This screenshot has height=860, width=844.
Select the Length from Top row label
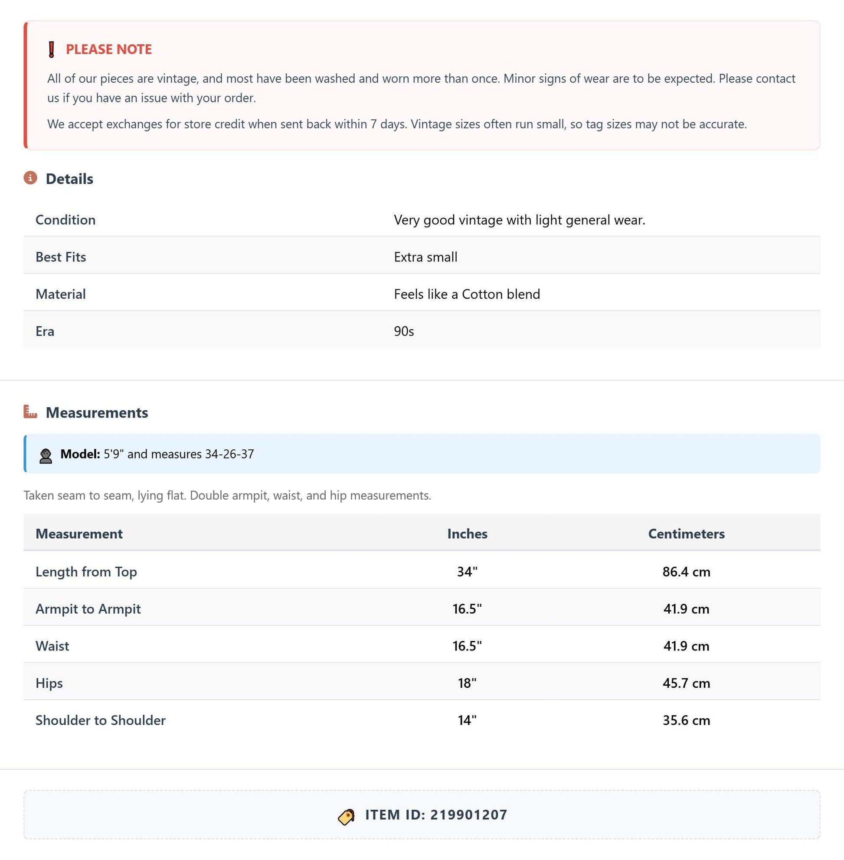[x=86, y=572]
